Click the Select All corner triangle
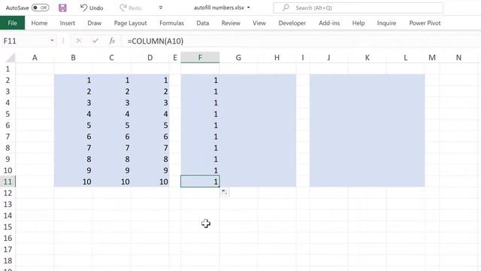This screenshot has height=271, width=481. (11, 57)
